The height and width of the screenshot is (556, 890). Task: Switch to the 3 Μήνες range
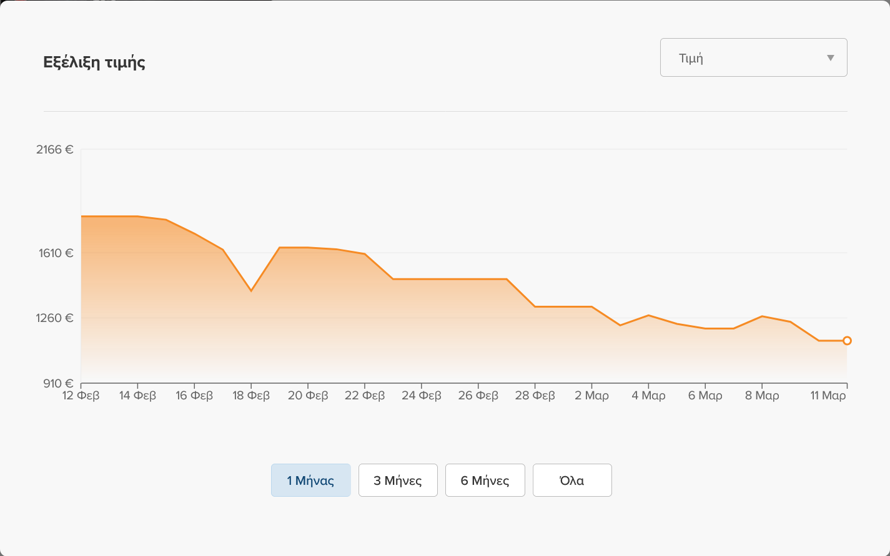tap(398, 480)
